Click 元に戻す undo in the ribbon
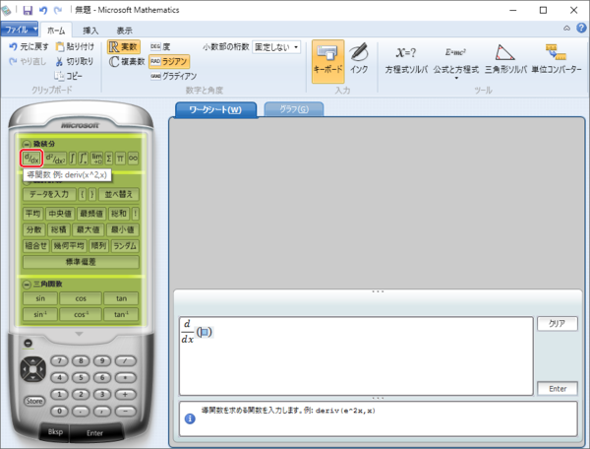590x449 pixels. [29, 46]
